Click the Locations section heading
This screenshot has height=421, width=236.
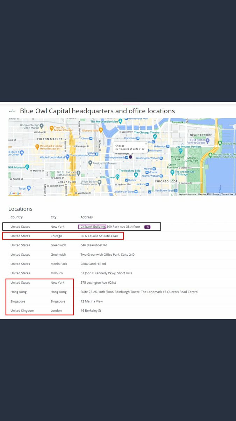[20, 209]
